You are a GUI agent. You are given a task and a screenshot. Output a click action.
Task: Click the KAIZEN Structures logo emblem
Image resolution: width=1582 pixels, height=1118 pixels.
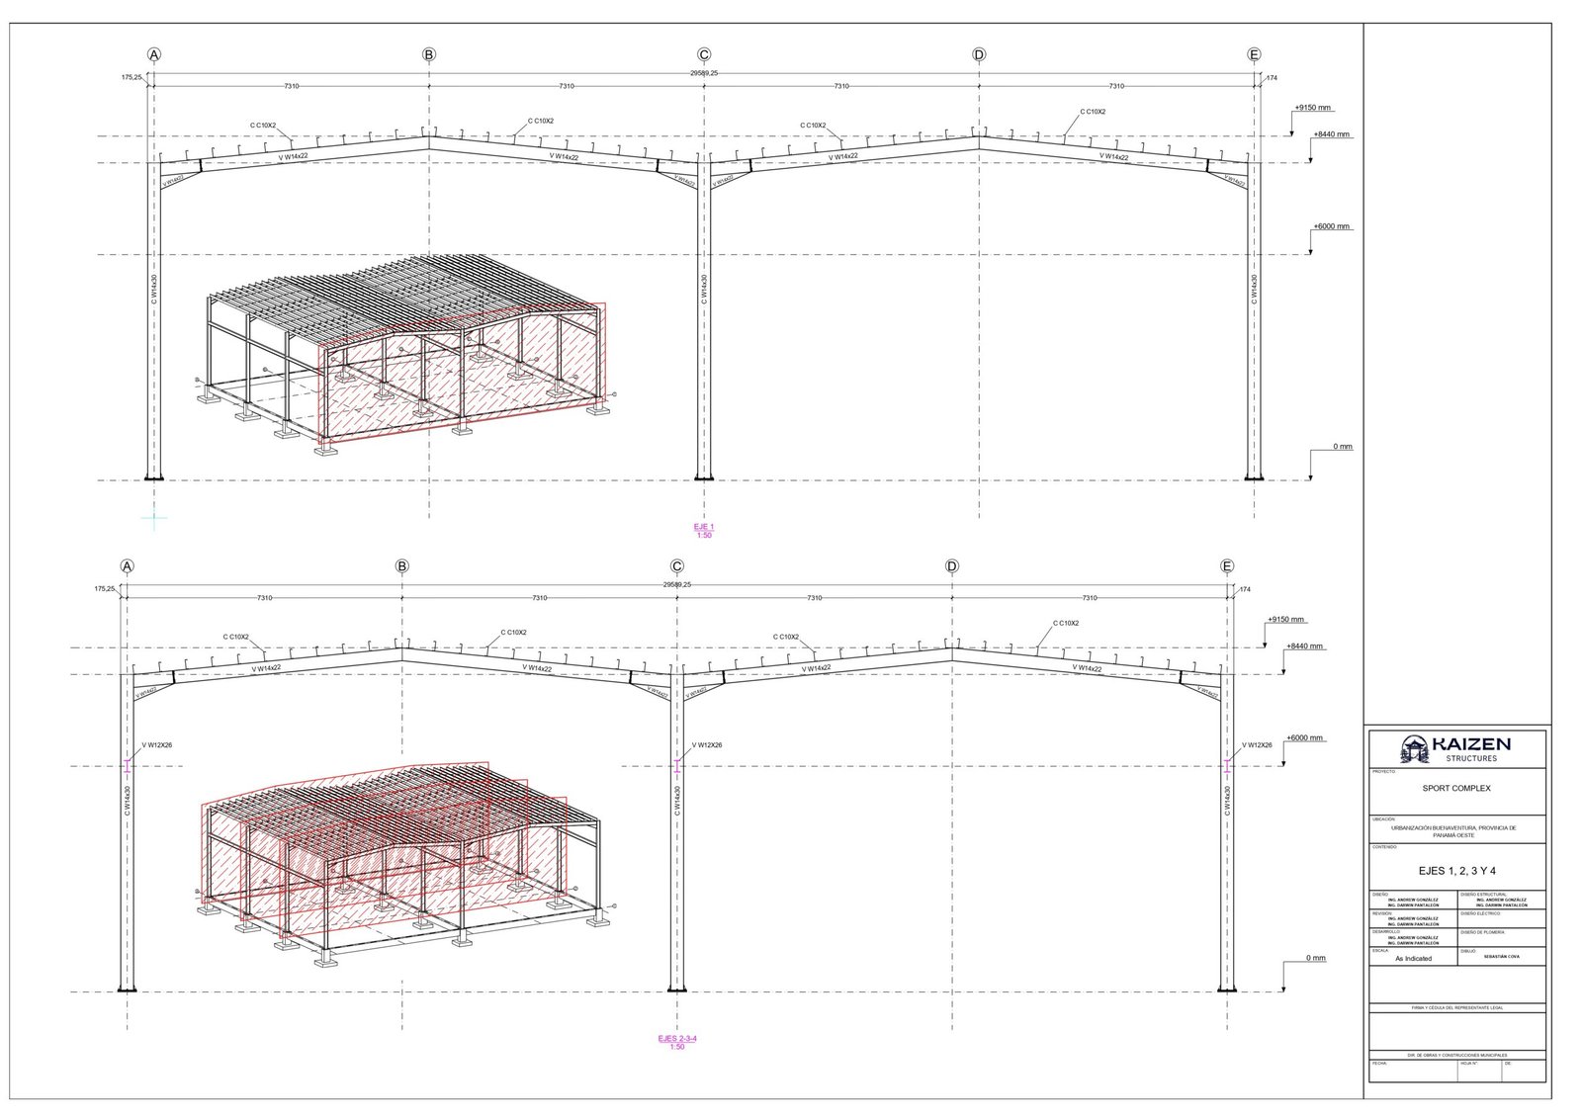coord(1414,748)
